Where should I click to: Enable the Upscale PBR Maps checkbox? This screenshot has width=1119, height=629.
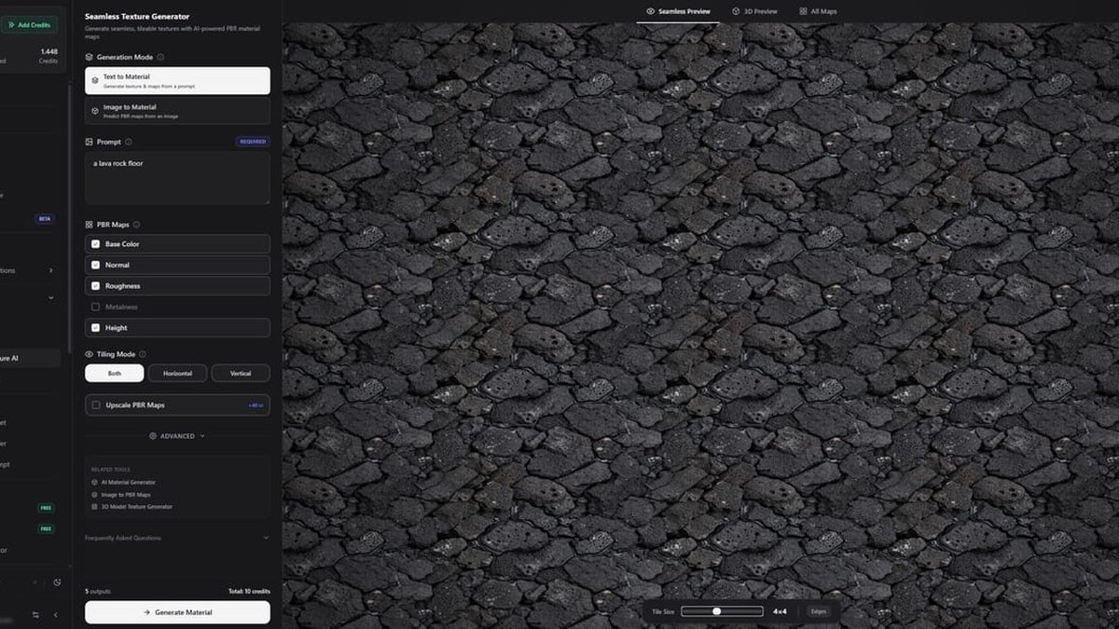[96, 405]
